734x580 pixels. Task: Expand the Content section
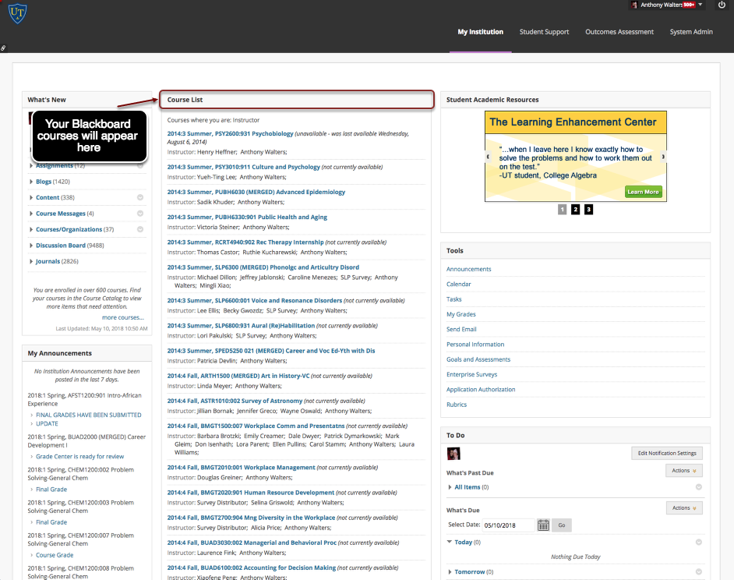tap(31, 198)
